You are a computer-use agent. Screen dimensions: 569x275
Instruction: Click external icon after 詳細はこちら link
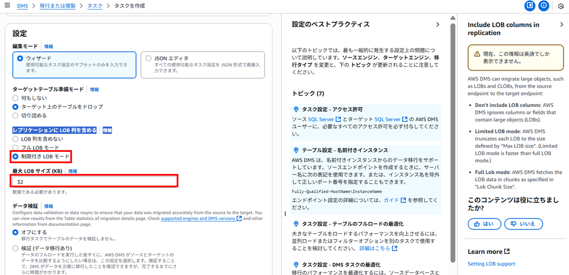pyautogui.click(x=394, y=248)
